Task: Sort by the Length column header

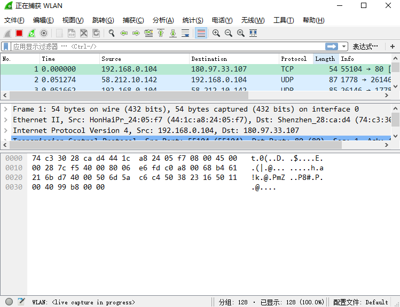Action: point(326,59)
